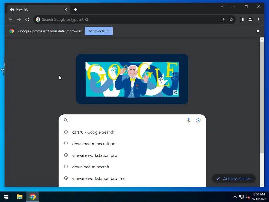Select the New Tab tab

(x=38, y=9)
